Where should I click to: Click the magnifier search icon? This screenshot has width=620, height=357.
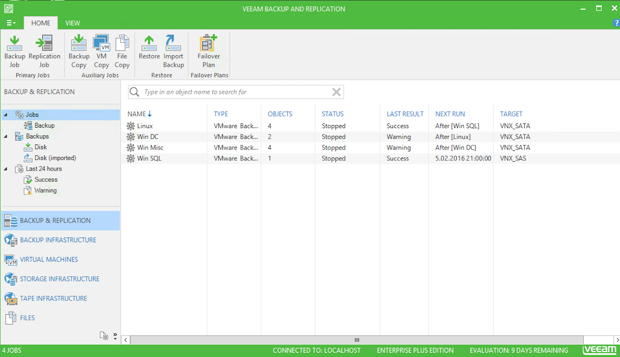(134, 92)
